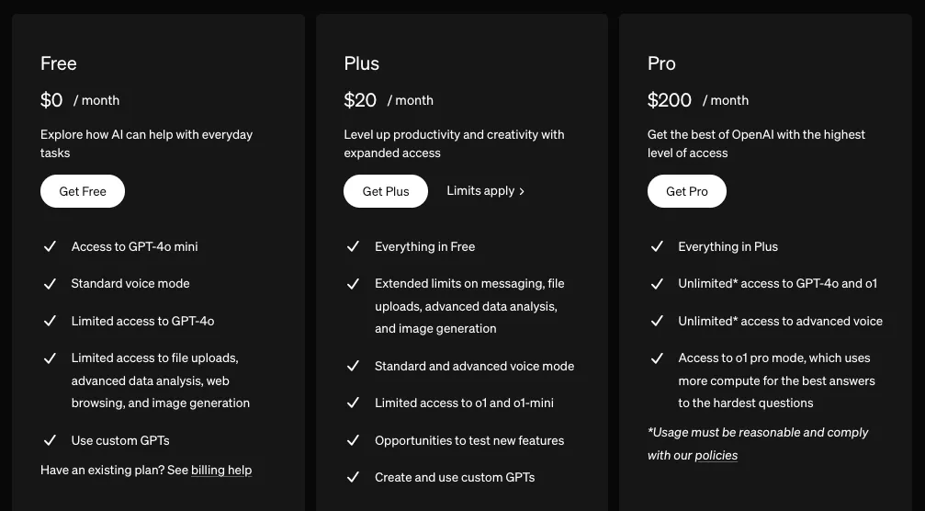Click checkmark next to Use custom GPTs

[x=50, y=440]
